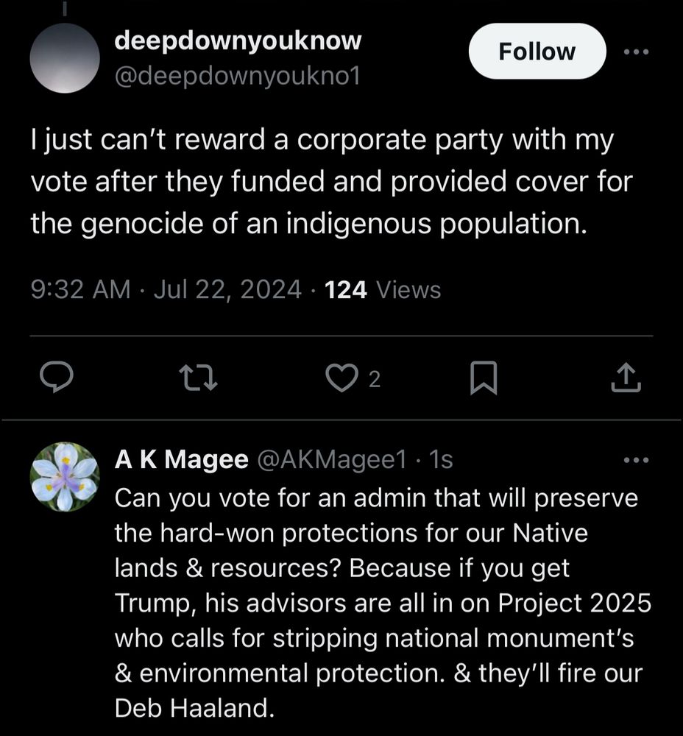Open more options on A K Magee's reply
This screenshot has height=736, width=683.
[637, 461]
